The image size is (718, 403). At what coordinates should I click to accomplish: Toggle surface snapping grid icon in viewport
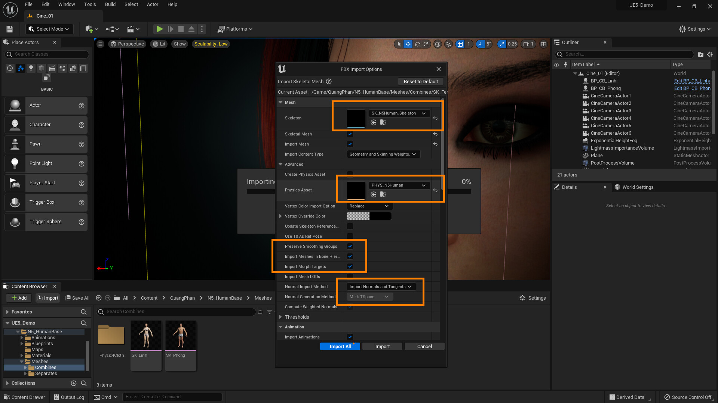pos(448,44)
